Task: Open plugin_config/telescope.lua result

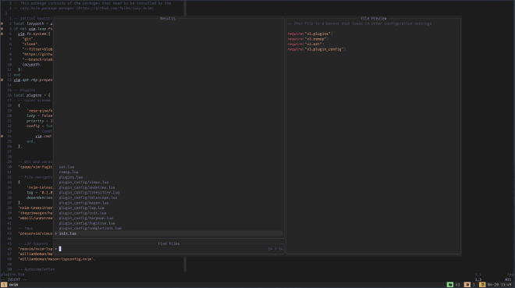Action: pyautogui.click(x=88, y=197)
